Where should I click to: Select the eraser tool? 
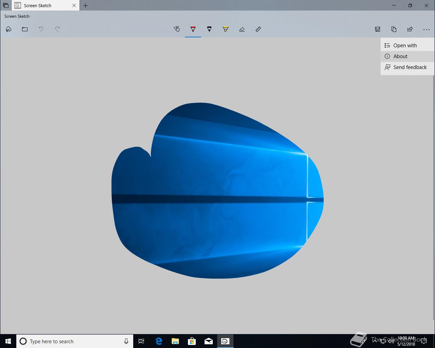click(x=242, y=29)
